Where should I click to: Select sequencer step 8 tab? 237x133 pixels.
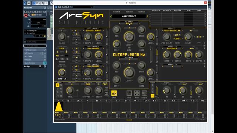pyautogui.click(x=126, y=100)
